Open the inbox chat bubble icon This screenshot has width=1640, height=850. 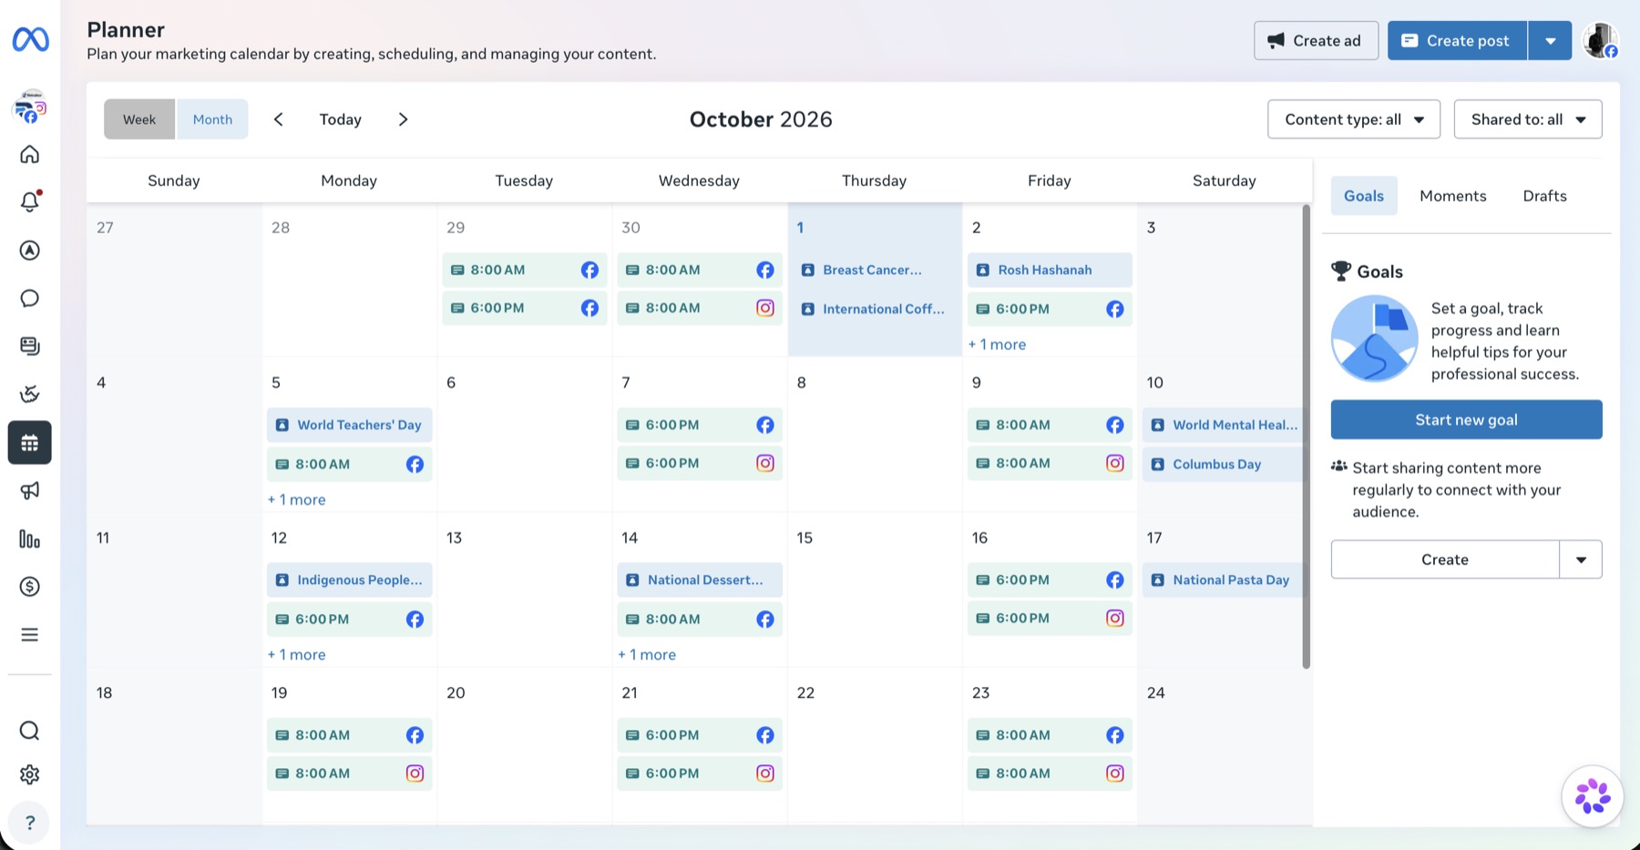(x=30, y=298)
